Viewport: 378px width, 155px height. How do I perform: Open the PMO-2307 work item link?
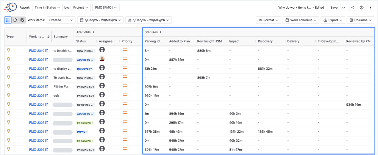[x=39, y=78]
